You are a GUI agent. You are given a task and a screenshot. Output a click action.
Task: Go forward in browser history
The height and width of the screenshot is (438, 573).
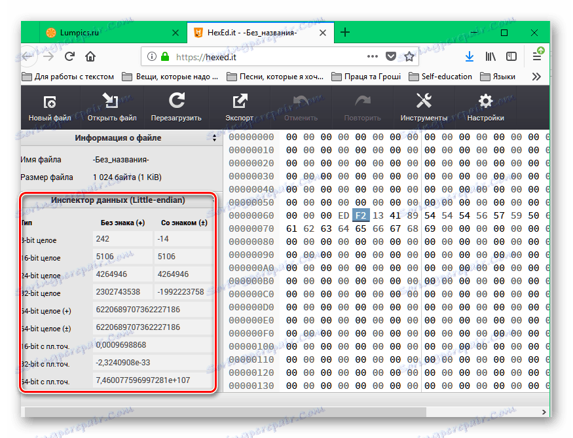pos(48,56)
